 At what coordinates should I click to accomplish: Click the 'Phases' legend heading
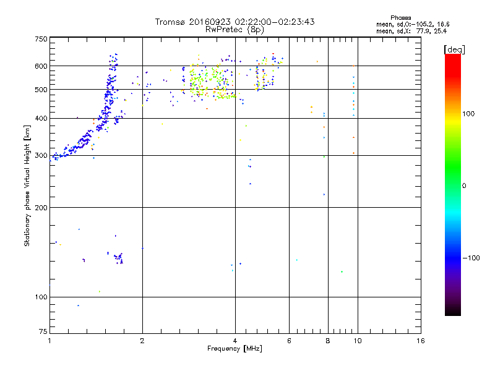(400, 18)
